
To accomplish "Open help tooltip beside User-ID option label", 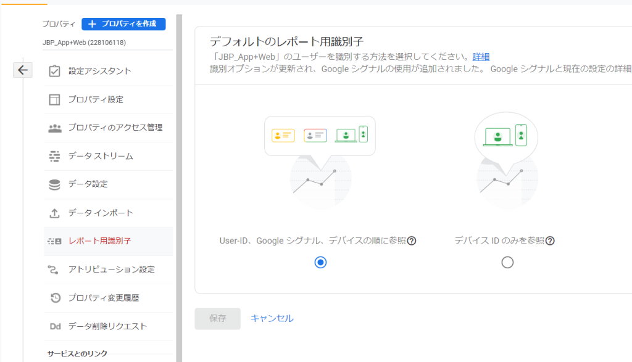I will click(x=412, y=241).
